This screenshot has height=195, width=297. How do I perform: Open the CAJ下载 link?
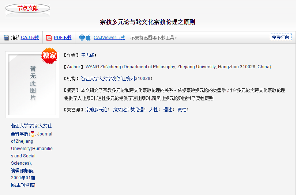(30, 38)
